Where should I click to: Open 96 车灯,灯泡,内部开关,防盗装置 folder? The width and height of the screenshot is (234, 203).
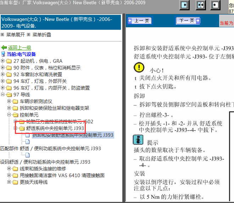click(52, 88)
